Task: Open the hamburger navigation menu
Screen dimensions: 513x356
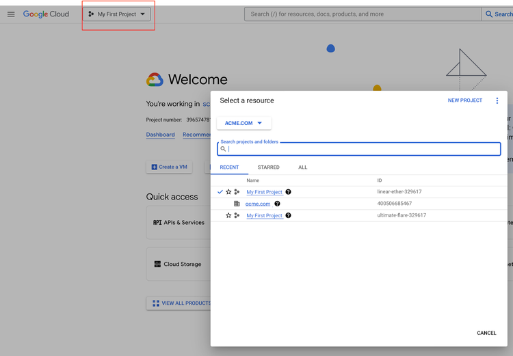Action: click(11, 14)
